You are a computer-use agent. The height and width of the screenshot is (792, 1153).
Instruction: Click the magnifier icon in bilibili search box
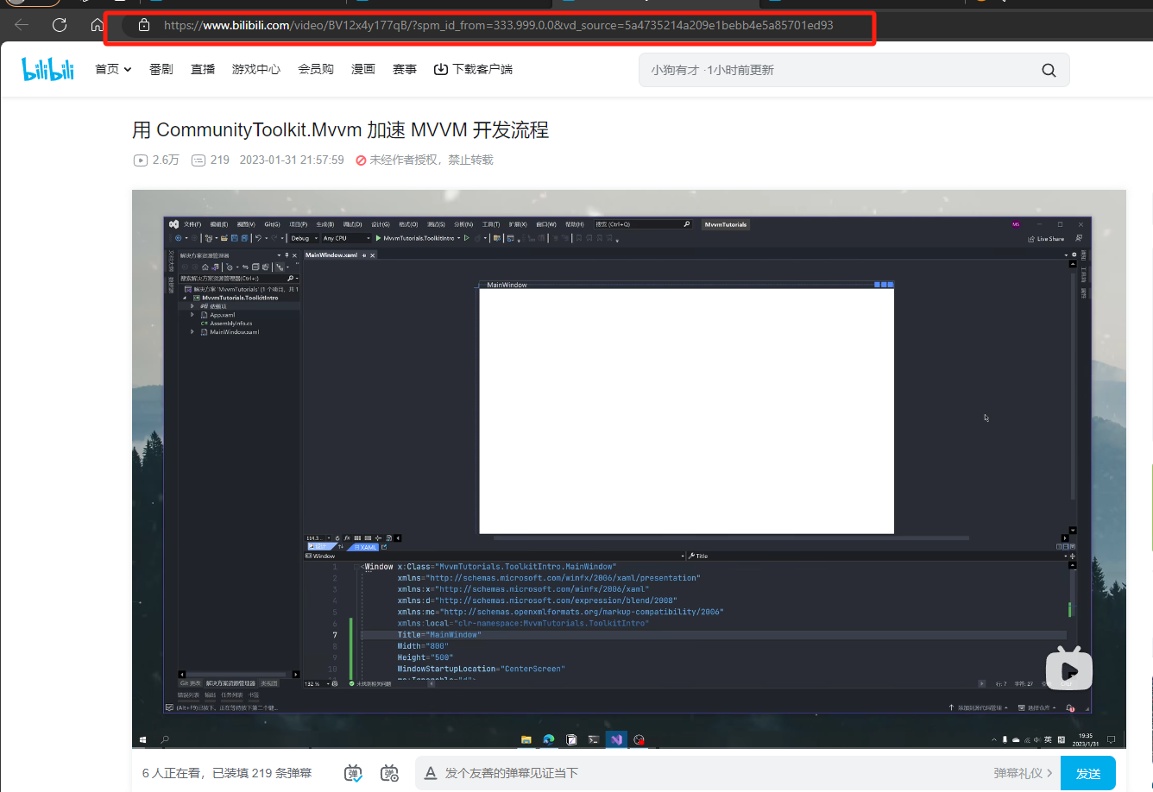1049,70
